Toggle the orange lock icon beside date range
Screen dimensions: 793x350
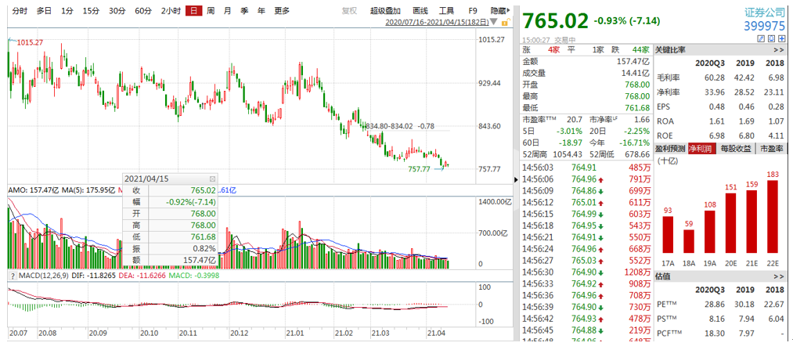tap(505, 22)
